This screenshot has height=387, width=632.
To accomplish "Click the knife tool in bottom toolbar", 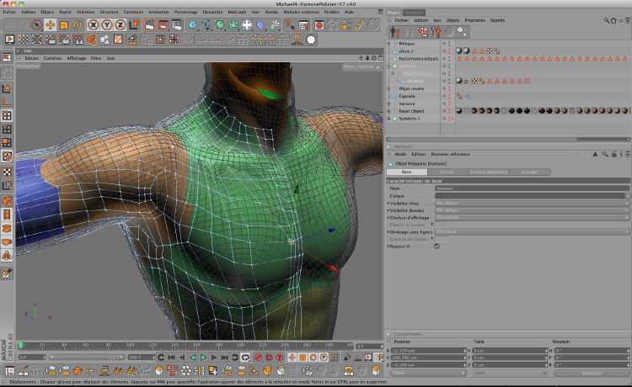I will tap(24, 370).
